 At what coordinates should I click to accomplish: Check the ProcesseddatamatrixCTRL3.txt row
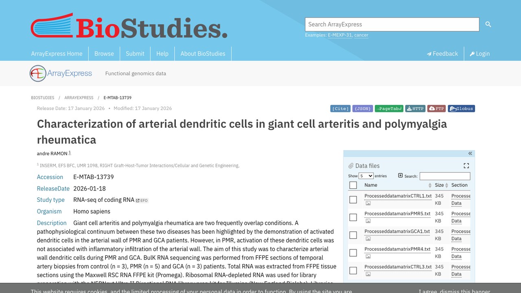tap(353, 270)
